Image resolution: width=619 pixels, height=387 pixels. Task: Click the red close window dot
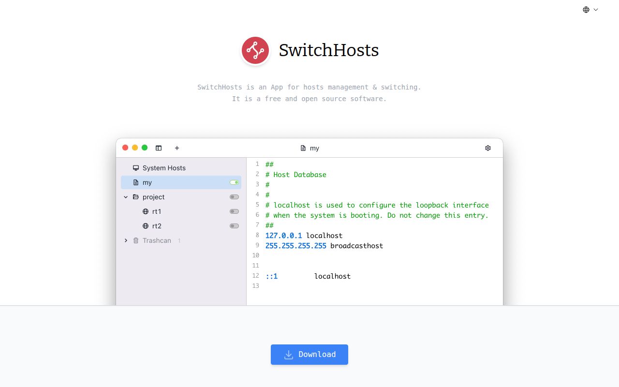125,148
